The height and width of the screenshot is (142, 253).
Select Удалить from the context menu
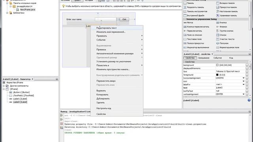click(117, 103)
